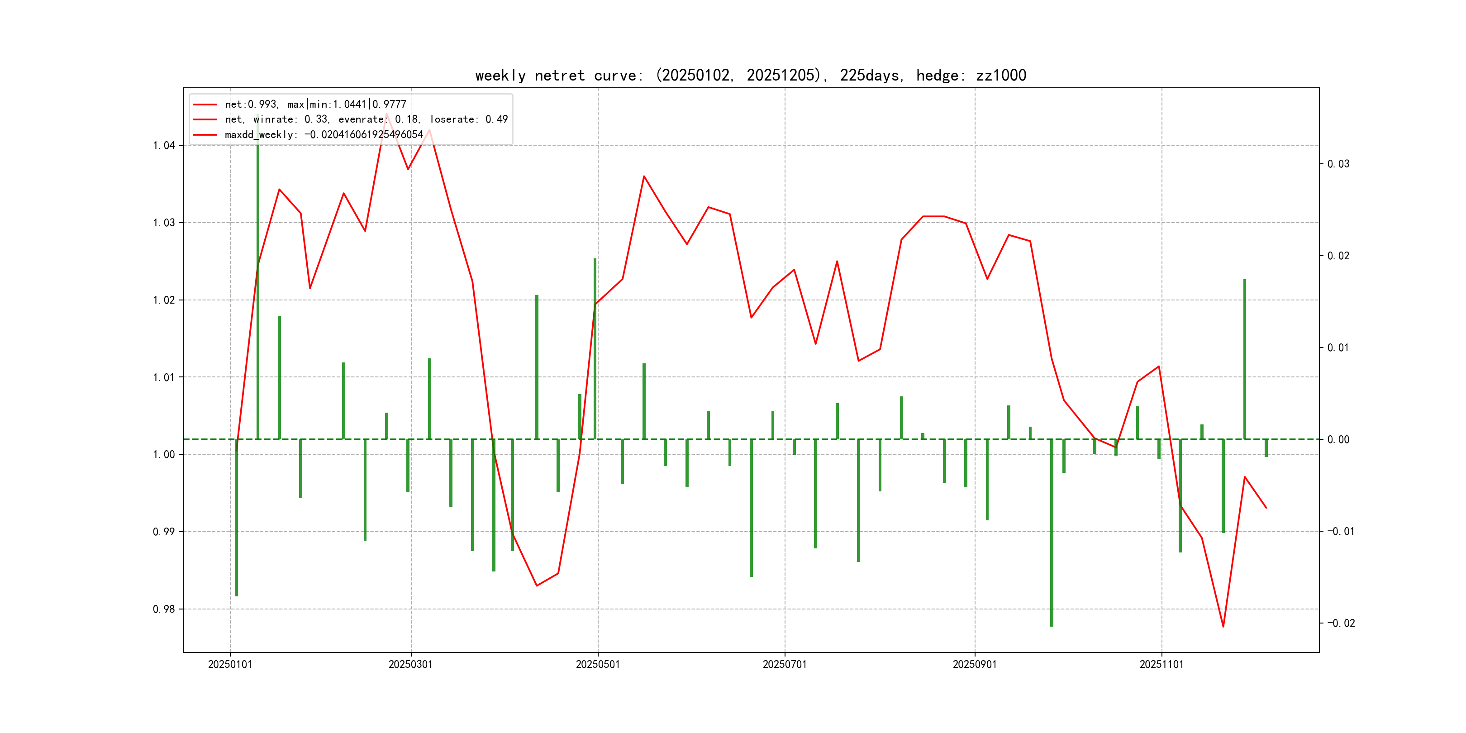Click the right y-axis tick label 0.03
This screenshot has width=1466, height=733.
(1338, 164)
